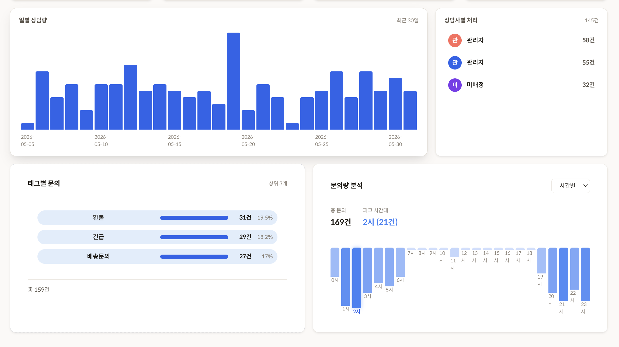Image resolution: width=619 pixels, height=347 pixels.
Task: Click the '169건' total inquiries value
Action: pyautogui.click(x=340, y=222)
